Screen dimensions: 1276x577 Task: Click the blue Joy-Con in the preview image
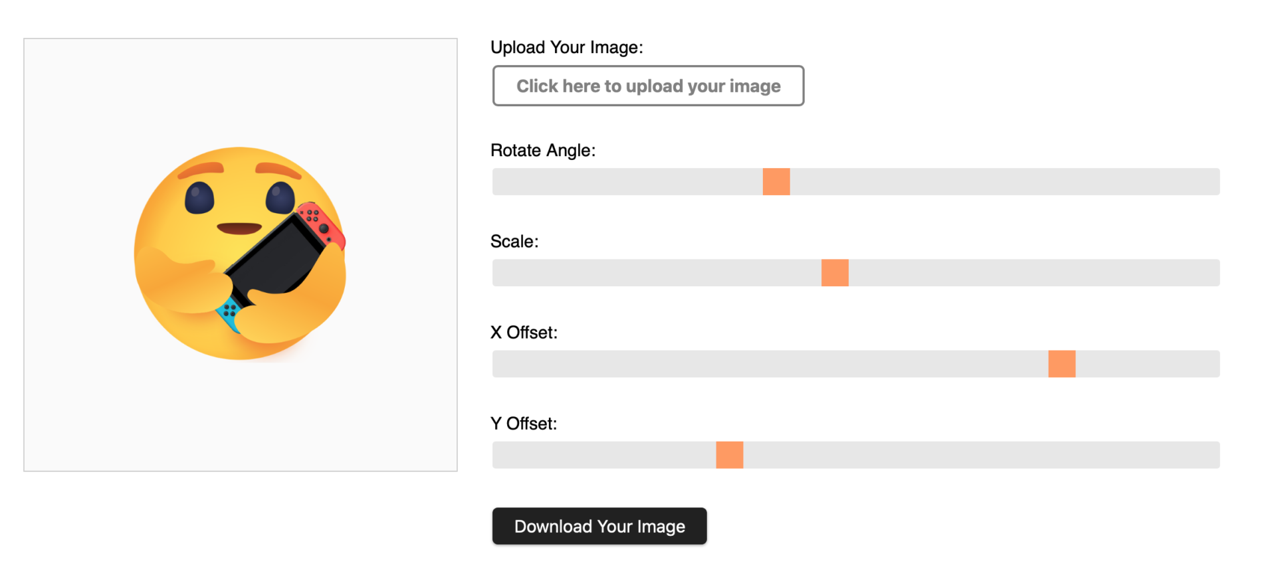tap(229, 313)
